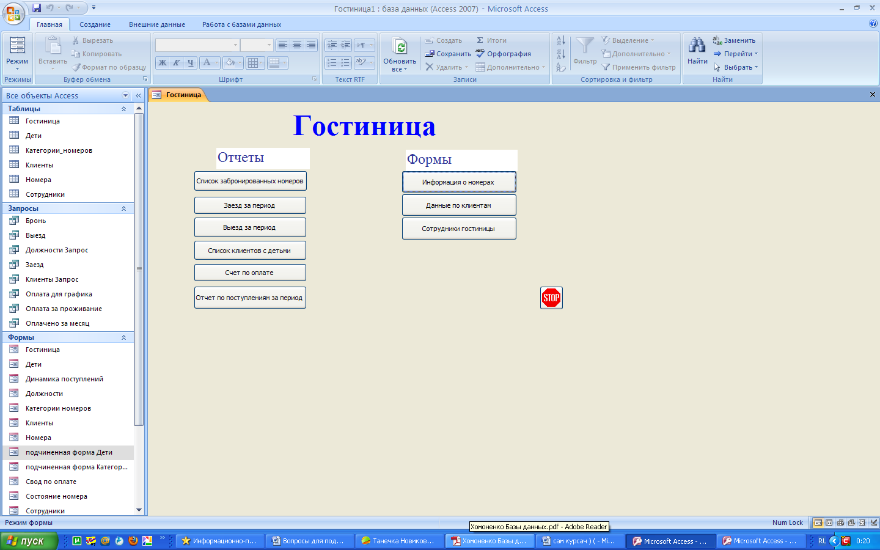
Task: Click the Заезд за период button
Action: point(250,205)
